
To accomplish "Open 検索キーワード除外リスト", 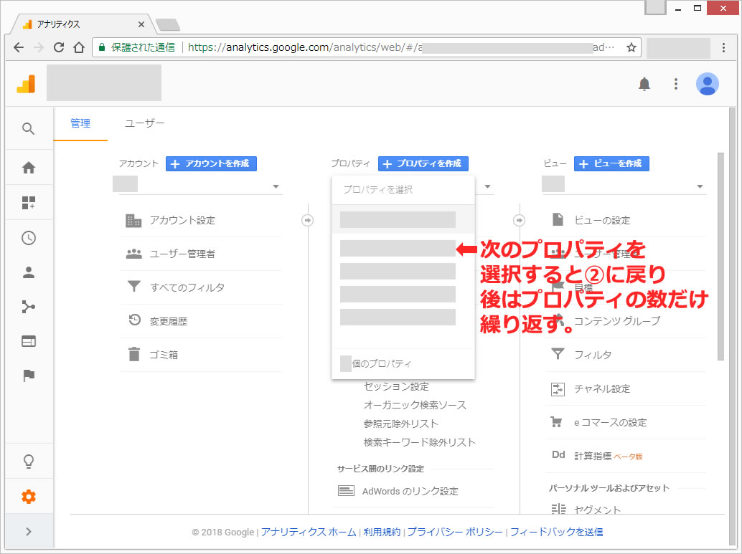I will tap(419, 442).
